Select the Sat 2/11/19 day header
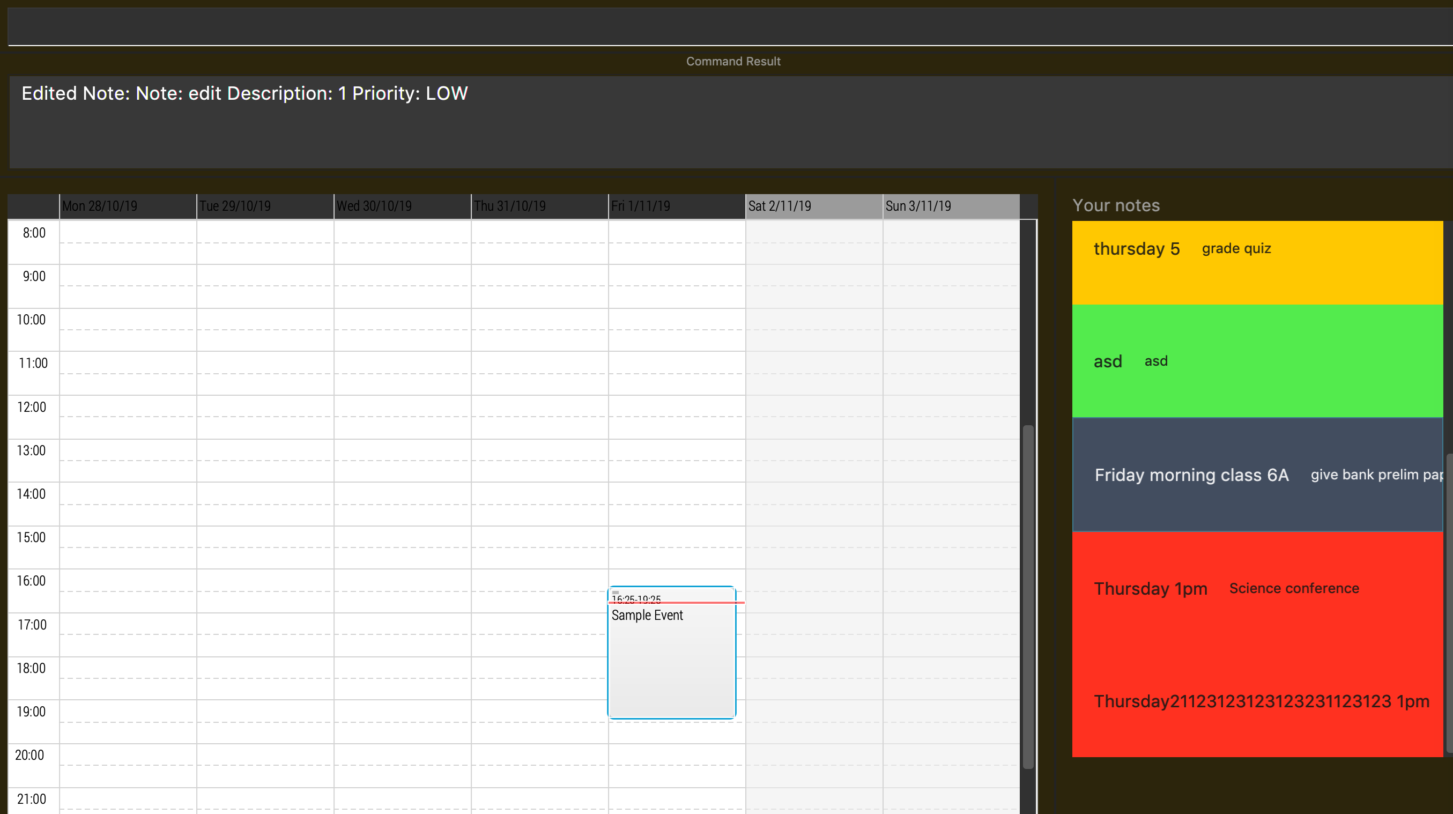The image size is (1453, 814). pyautogui.click(x=813, y=206)
